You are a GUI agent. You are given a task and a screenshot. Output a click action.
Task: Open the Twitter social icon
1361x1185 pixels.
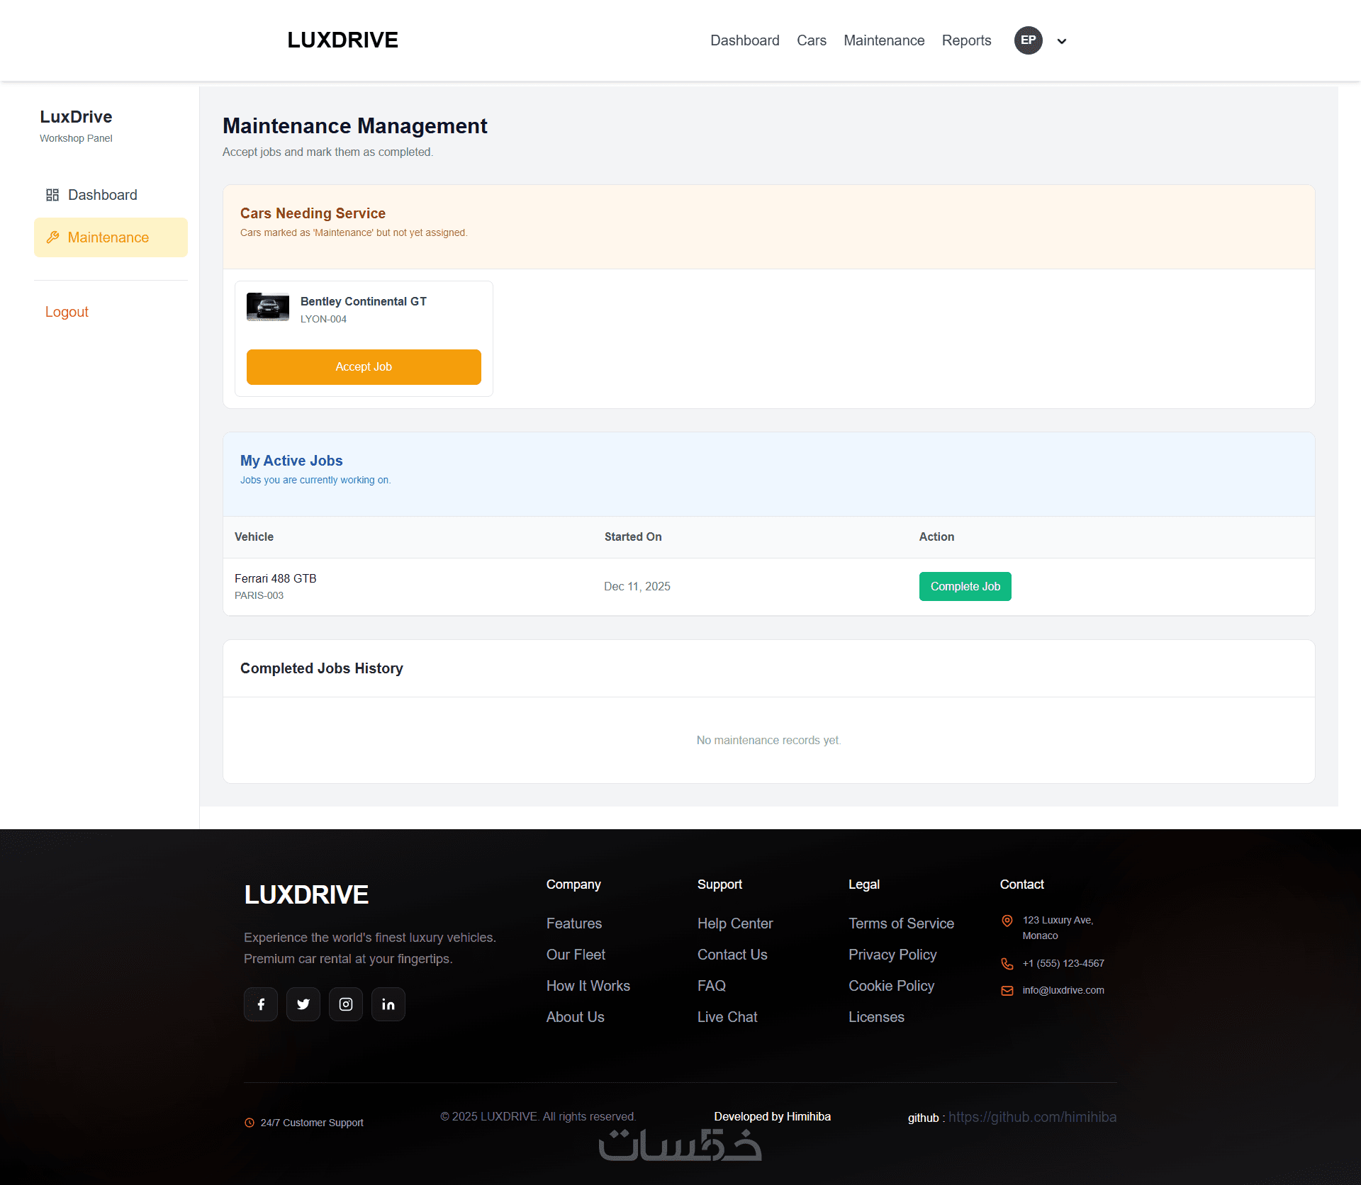pyautogui.click(x=303, y=1004)
